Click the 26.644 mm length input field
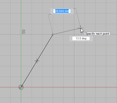This screenshot has height=103, width=117. coord(62,11)
